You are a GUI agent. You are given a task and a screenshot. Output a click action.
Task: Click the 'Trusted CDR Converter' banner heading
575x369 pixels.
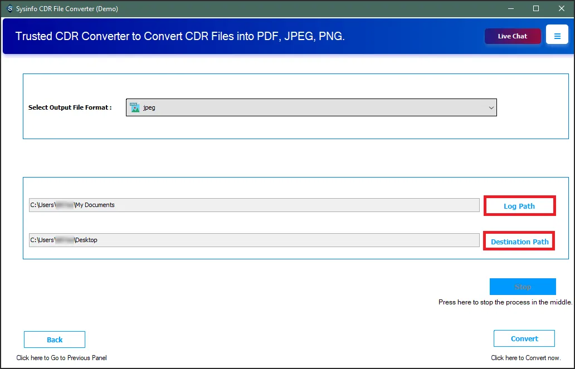click(x=180, y=36)
